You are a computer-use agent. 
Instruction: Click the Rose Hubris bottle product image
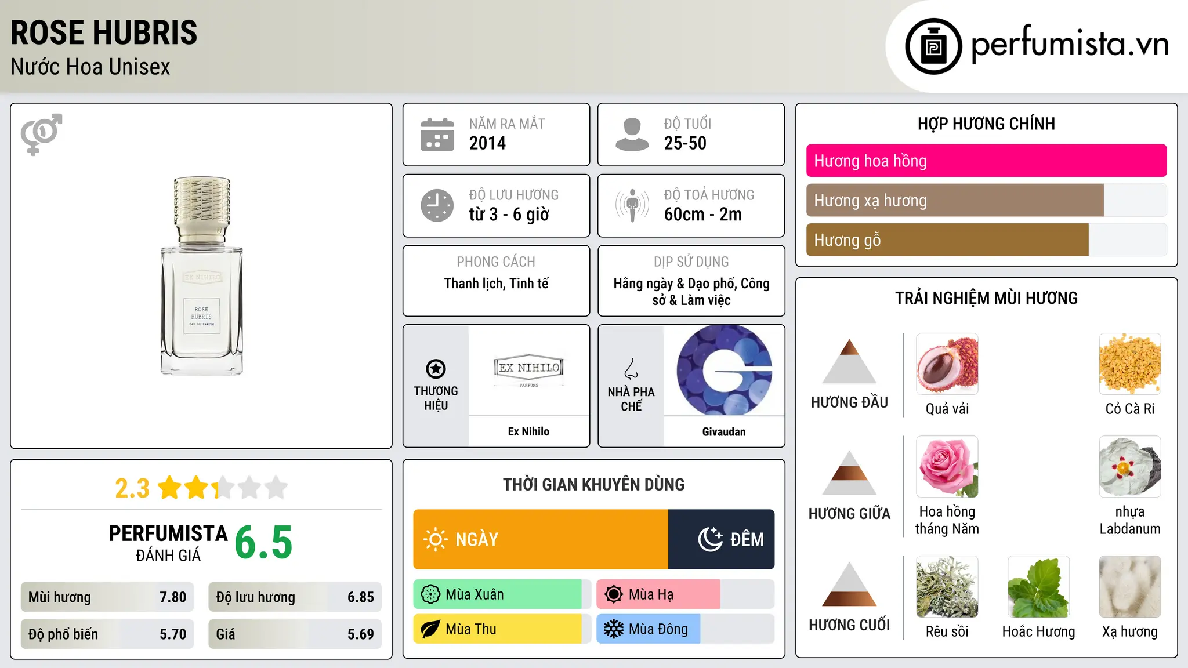coord(201,276)
